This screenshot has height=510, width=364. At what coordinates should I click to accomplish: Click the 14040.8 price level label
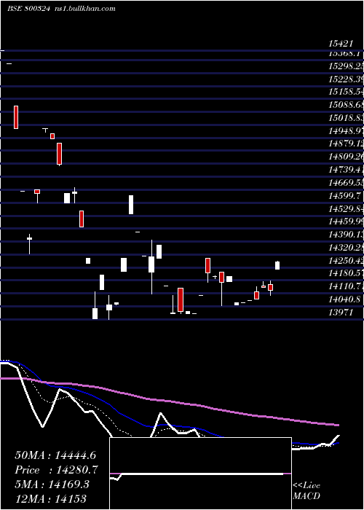344,299
